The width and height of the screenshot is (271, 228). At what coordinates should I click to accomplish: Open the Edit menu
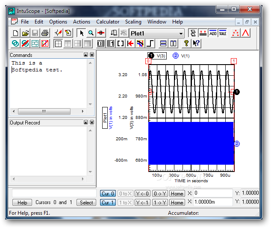point(39,22)
